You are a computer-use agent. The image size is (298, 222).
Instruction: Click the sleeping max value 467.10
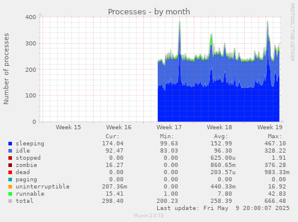pos(275,144)
